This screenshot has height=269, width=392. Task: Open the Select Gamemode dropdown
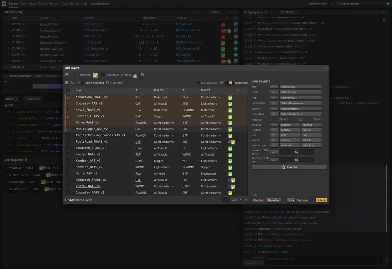300,103
